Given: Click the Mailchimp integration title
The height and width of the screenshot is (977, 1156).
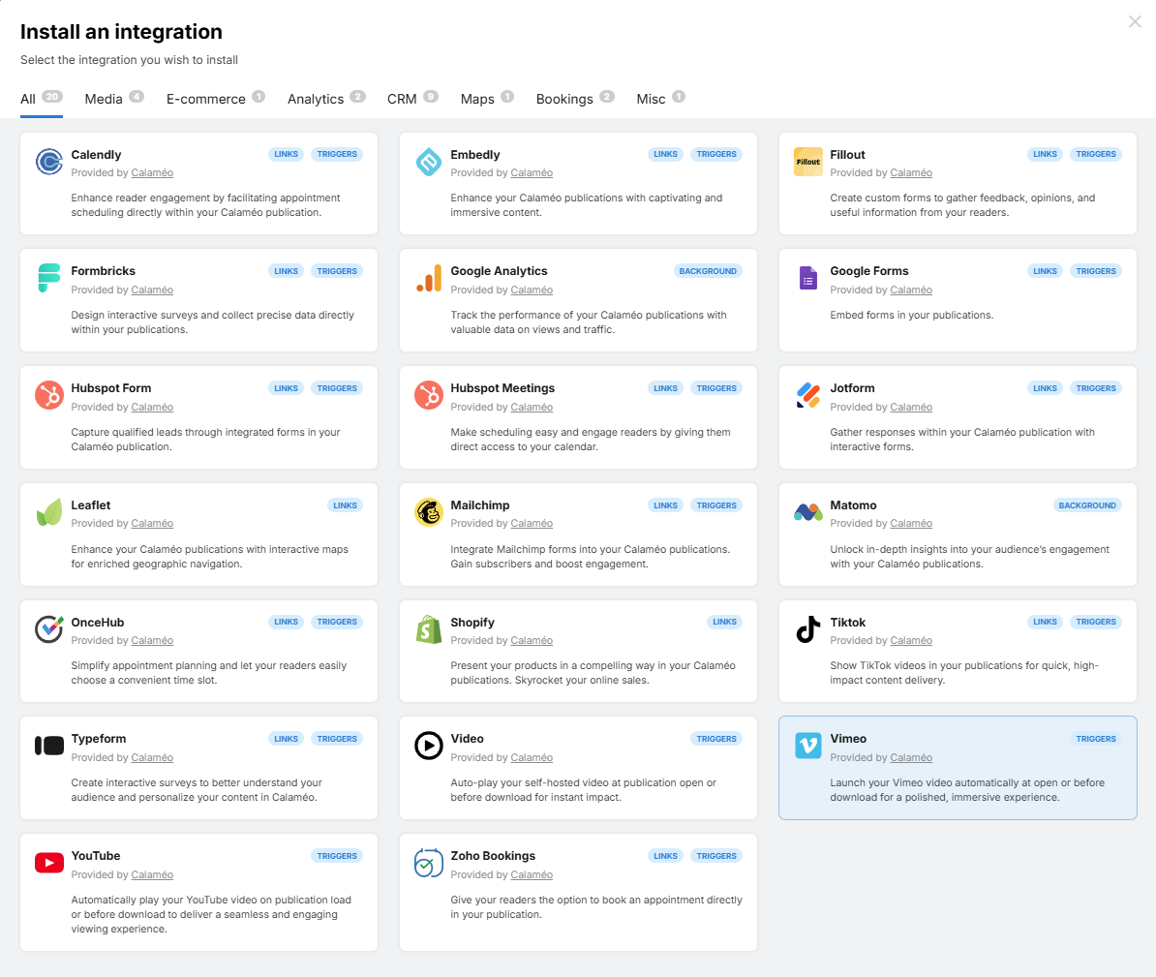Looking at the screenshot, I should point(480,505).
